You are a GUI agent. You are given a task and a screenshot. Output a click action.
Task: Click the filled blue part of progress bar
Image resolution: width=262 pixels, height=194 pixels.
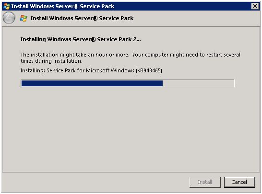tap(92, 83)
